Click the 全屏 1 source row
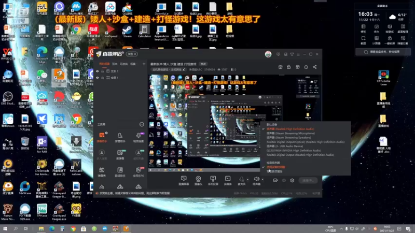415x233 pixels. [120, 78]
